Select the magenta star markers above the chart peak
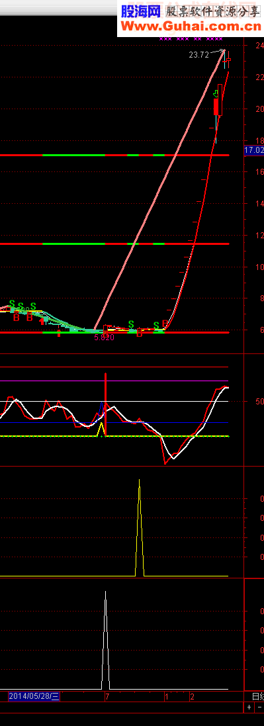The image size is (264, 726). tap(191, 39)
